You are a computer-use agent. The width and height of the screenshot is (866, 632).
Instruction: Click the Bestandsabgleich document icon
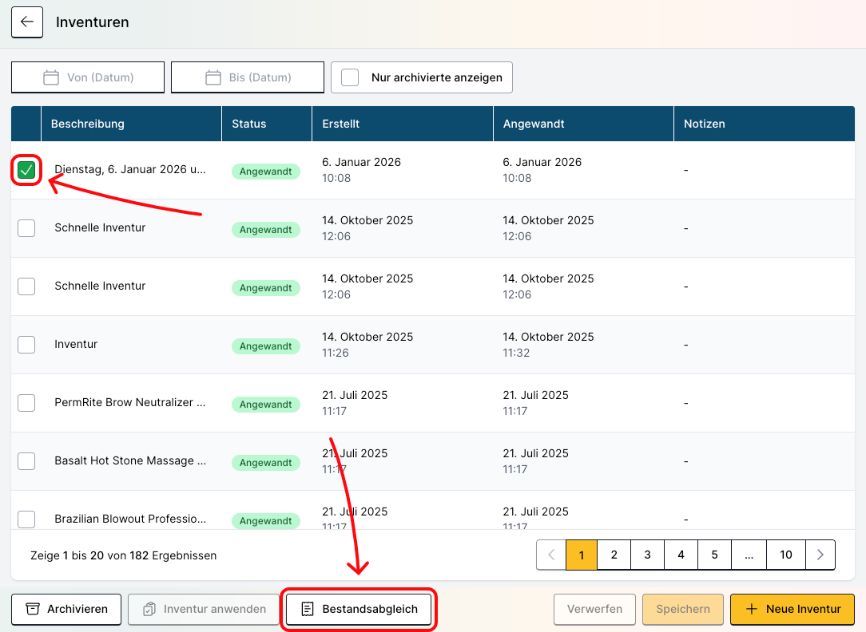pos(308,609)
